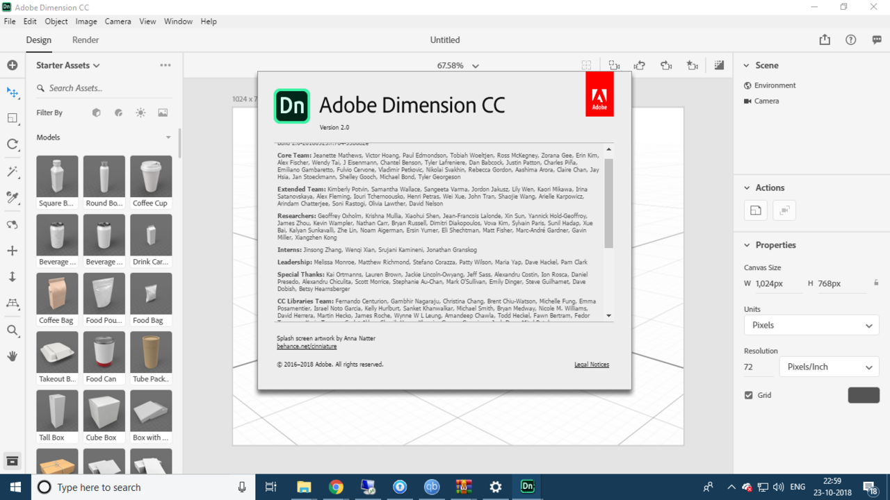Viewport: 890px width, 500px height.
Task: Toggle canvas size aspect lock
Action: pyautogui.click(x=876, y=283)
